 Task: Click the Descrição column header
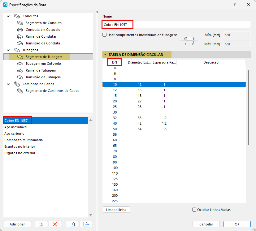[211, 62]
